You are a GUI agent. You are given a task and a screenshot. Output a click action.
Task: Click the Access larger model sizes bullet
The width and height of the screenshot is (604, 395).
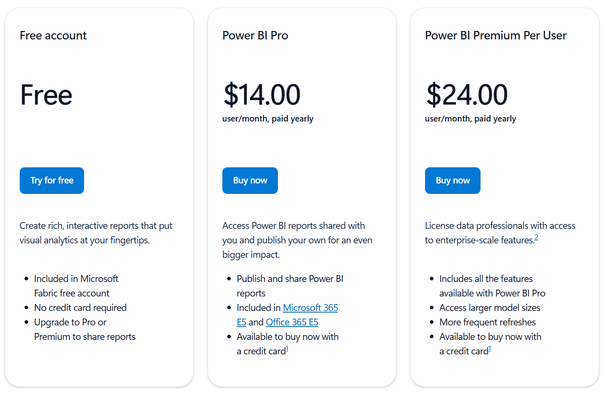point(489,308)
